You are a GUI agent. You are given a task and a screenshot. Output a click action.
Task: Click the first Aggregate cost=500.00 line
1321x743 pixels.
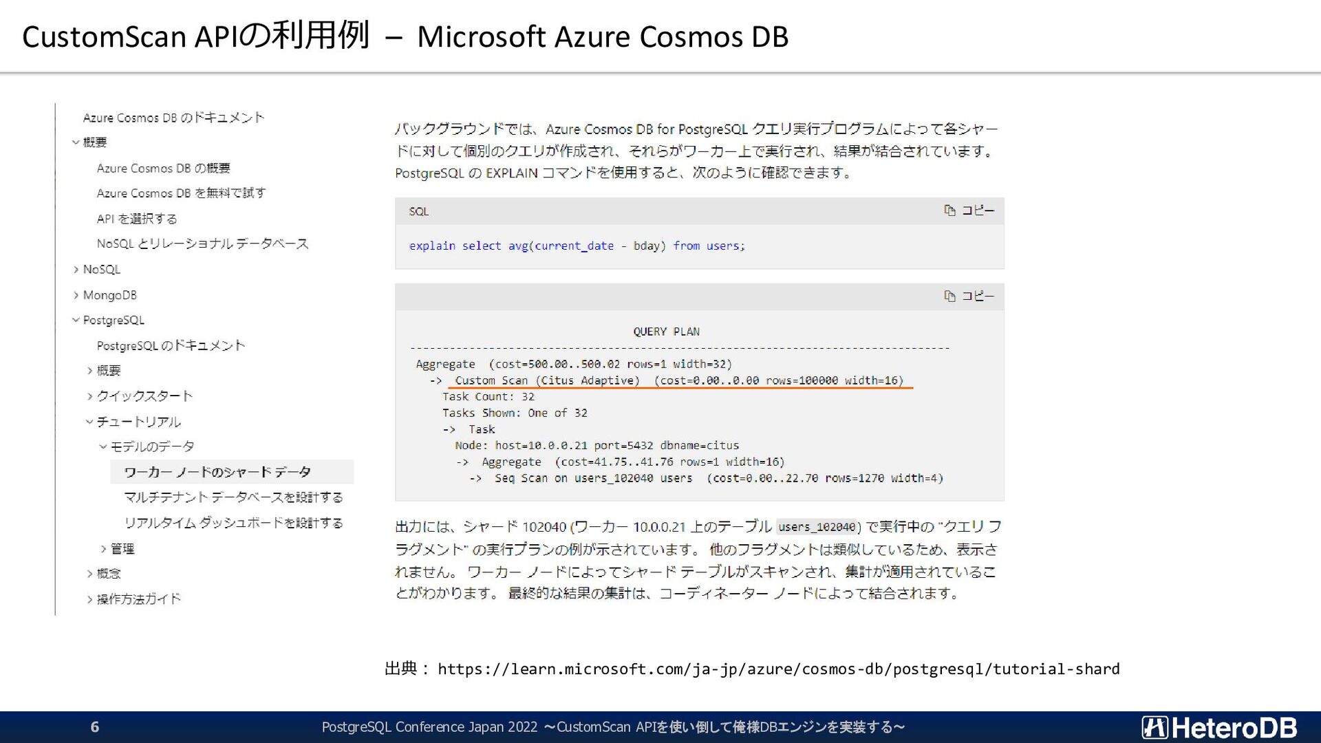tap(574, 365)
